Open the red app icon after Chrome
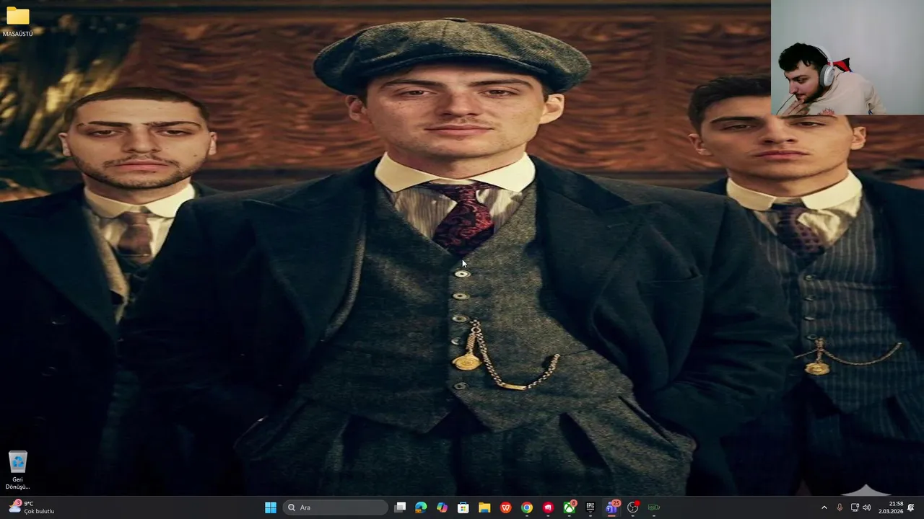The width and height of the screenshot is (924, 519). click(x=548, y=507)
